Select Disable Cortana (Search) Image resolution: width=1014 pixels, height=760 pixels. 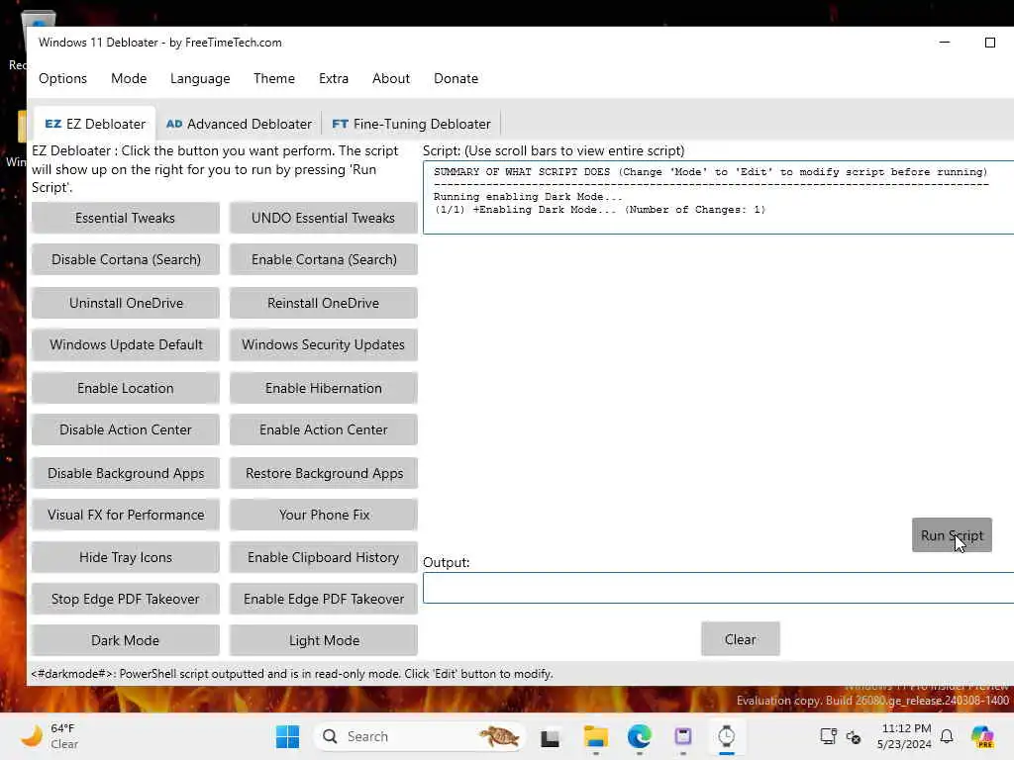(x=126, y=259)
